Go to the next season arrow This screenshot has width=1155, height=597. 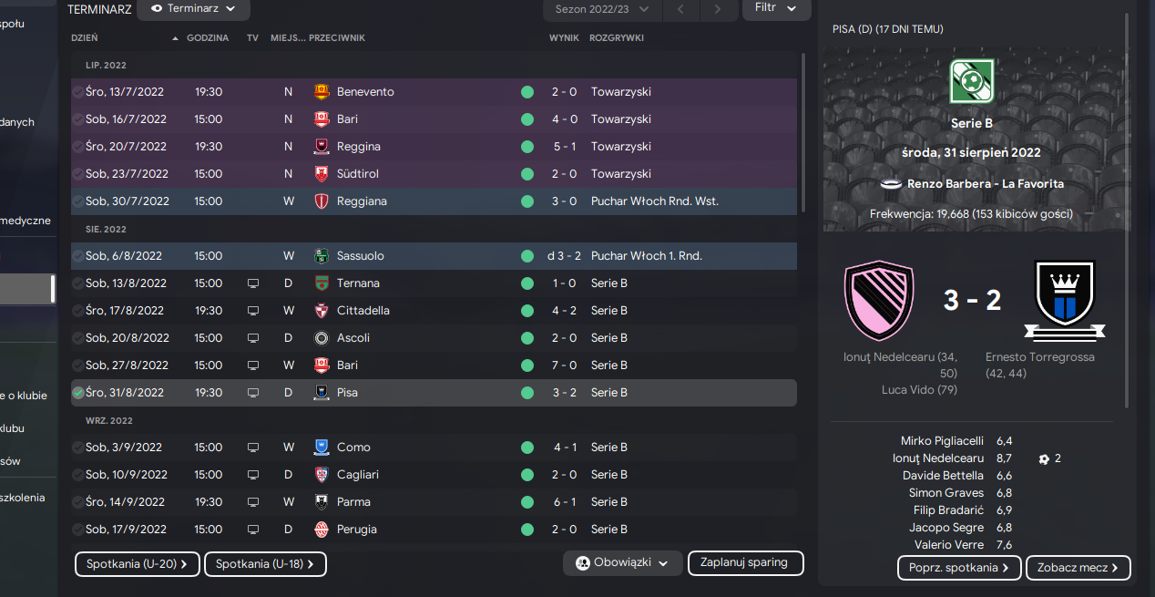point(718,9)
